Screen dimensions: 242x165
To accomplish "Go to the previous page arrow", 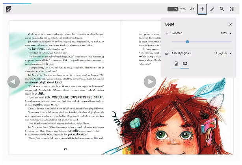I will [13, 82].
